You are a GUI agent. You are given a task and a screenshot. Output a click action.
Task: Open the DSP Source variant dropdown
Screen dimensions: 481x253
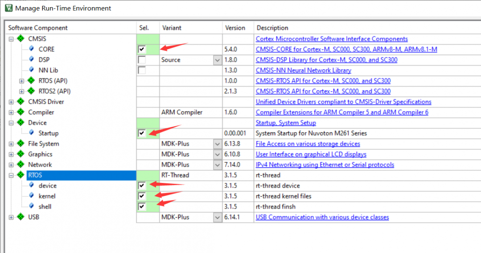[218, 60]
